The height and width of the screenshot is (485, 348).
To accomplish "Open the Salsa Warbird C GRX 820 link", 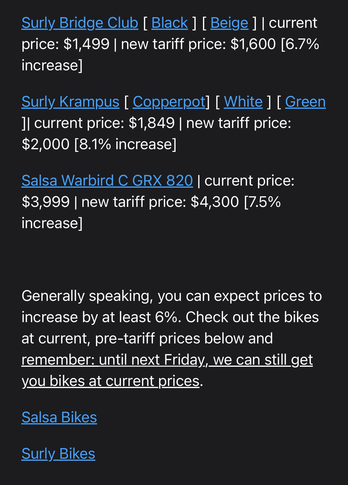I will 107,180.
